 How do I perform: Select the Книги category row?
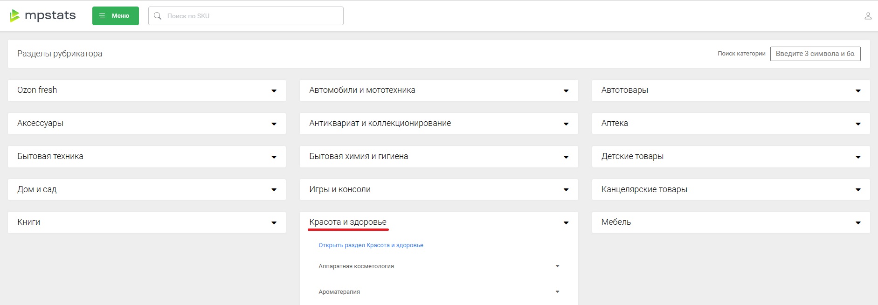(29, 222)
